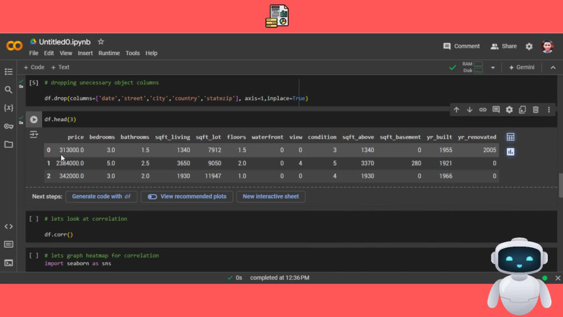Click the yr_built value 1955
This screenshot has width=563, height=317.
[x=445, y=150]
